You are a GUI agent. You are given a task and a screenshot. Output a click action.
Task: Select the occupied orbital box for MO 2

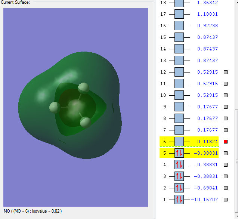pyautogui.click(x=179, y=188)
